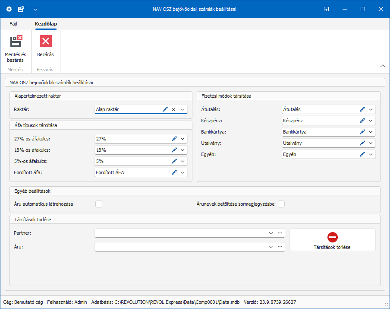Expand the Fordított áfa dropdown
This screenshot has width=390, height=309.
click(x=182, y=172)
